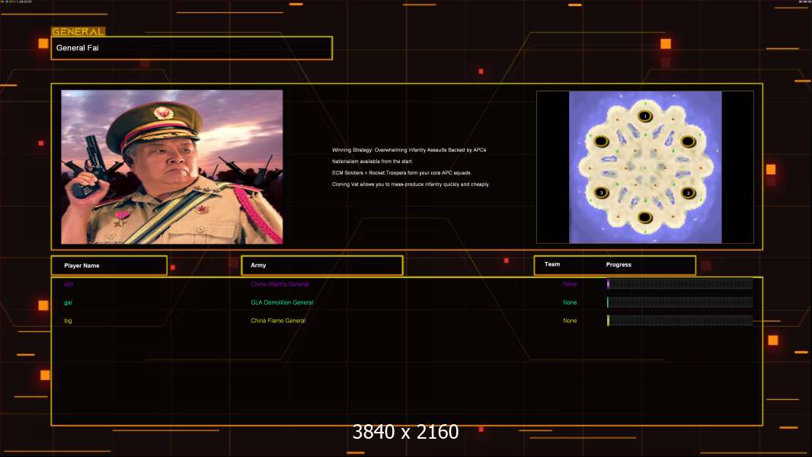The width and height of the screenshot is (812, 457).
Task: Click the Team column header
Action: pyautogui.click(x=552, y=265)
